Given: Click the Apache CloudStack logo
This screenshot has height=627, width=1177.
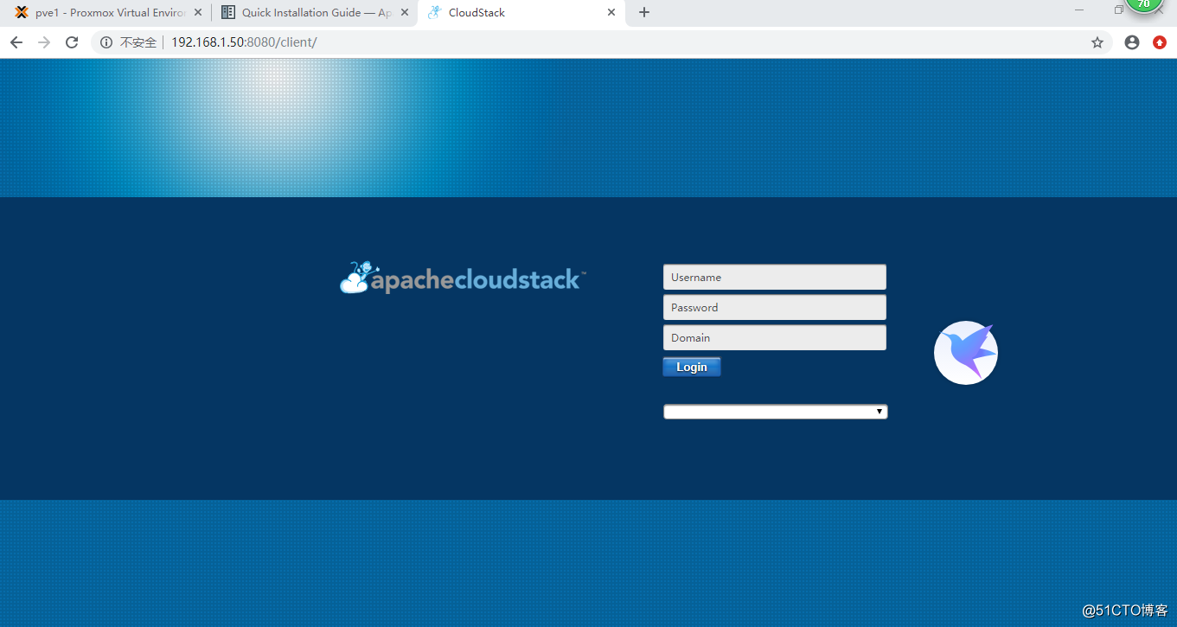Looking at the screenshot, I should click(463, 278).
